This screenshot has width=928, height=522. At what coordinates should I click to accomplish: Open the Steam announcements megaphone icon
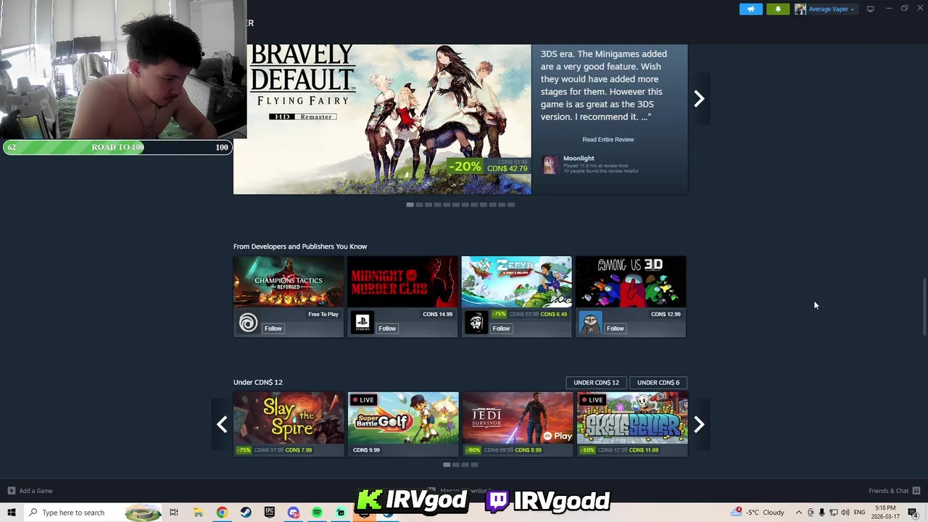[x=751, y=9]
